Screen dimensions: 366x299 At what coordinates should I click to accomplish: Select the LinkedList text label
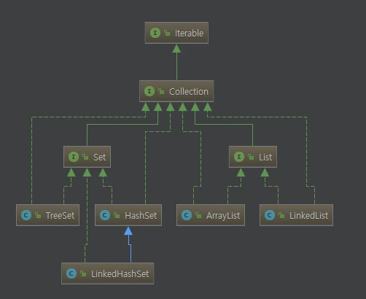click(308, 216)
